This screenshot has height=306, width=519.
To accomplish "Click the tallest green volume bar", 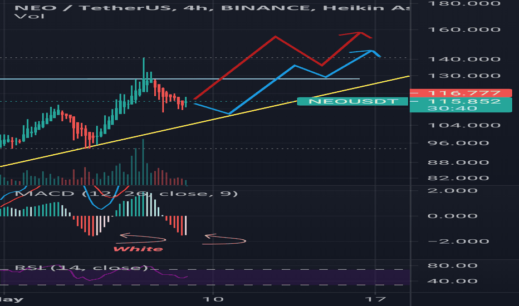I will pos(143,162).
